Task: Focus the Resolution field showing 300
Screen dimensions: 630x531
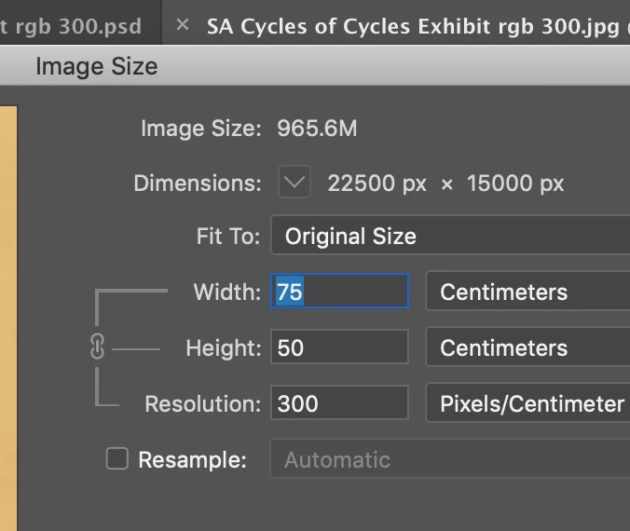Action: tap(340, 403)
